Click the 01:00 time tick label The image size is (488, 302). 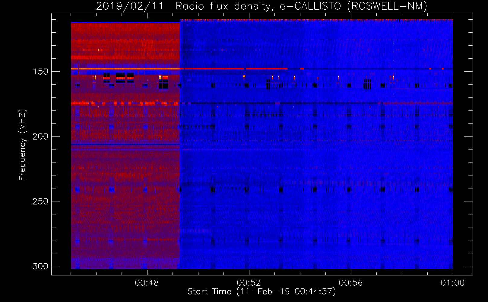tap(453, 283)
